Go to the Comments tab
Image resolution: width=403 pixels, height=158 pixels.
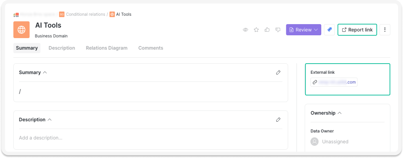pos(150,48)
